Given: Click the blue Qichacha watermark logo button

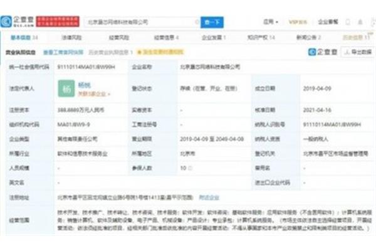Looking at the screenshot, I should tap(323, 52).
